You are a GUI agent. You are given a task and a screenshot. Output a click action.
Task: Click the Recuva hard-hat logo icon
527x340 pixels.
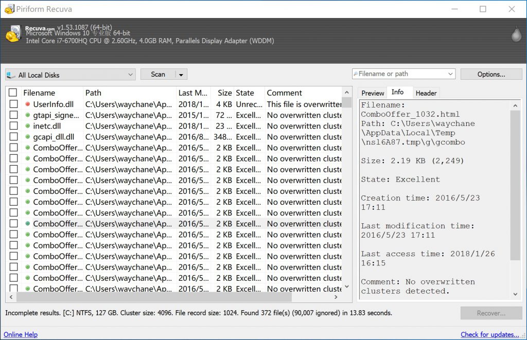coord(14,33)
